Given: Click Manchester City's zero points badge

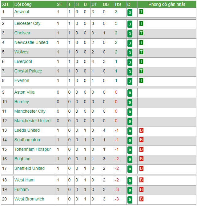Looking at the screenshot, I should coord(130,112).
